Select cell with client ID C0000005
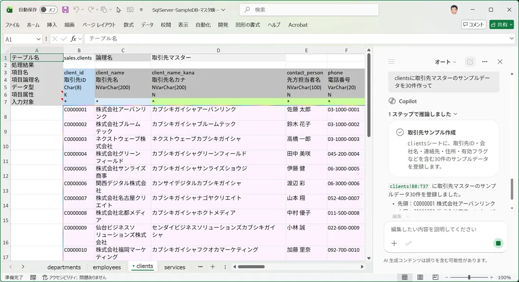This screenshot has height=282, width=519. [79, 172]
